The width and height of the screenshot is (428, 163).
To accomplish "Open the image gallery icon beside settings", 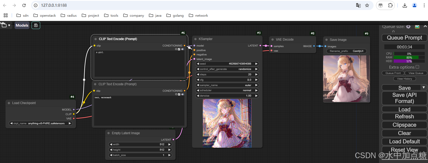I will (x=417, y=26).
